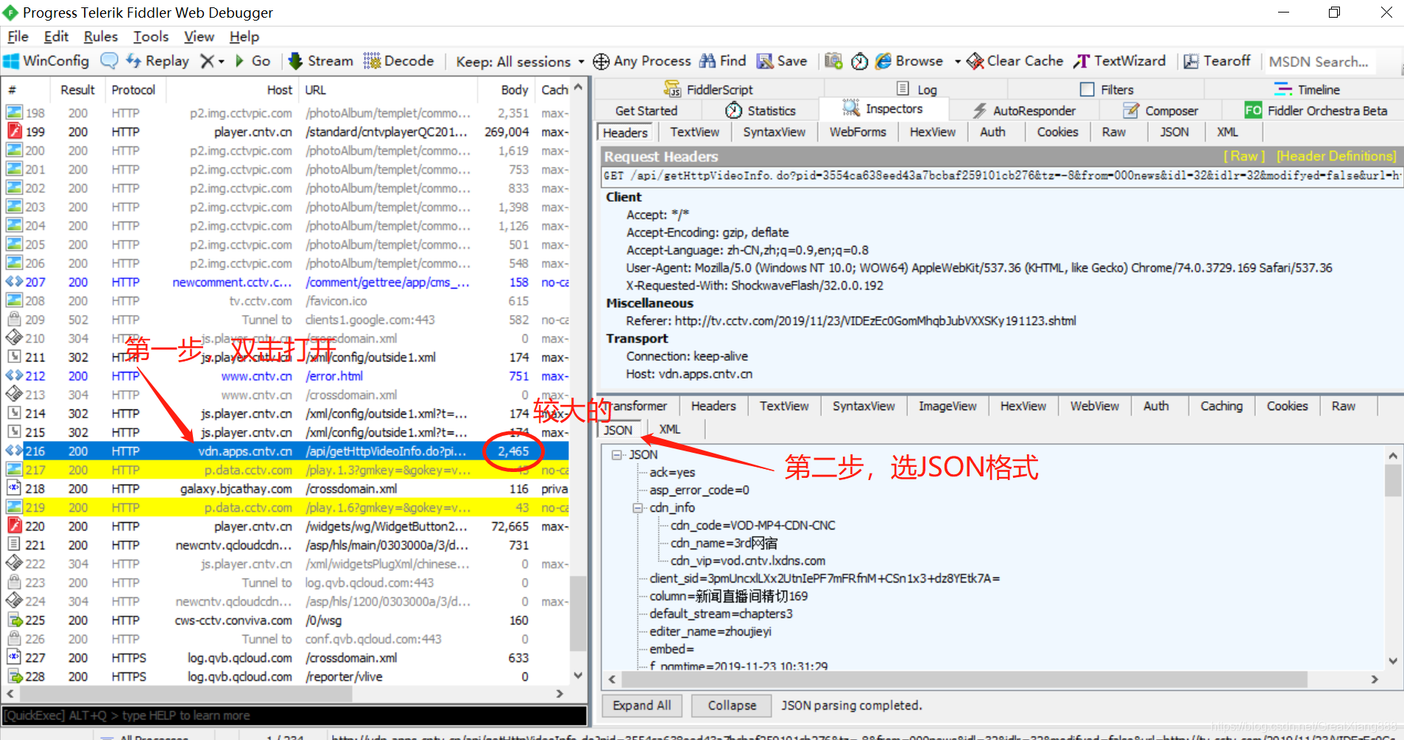Click JSON tree horizontal scrollbar

tap(964, 679)
